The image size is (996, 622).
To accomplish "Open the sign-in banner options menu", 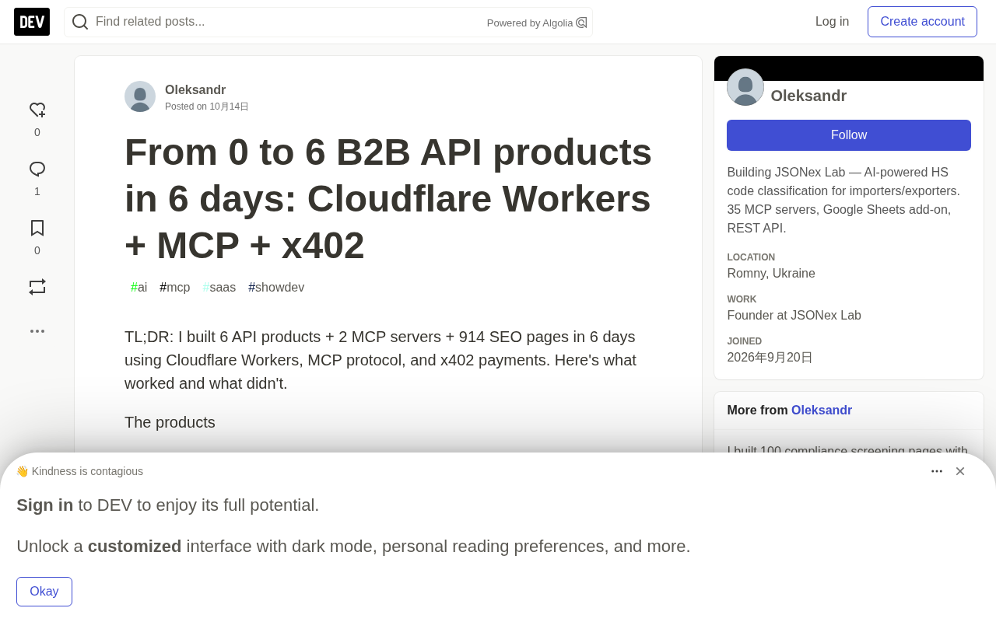I will tap(937, 471).
